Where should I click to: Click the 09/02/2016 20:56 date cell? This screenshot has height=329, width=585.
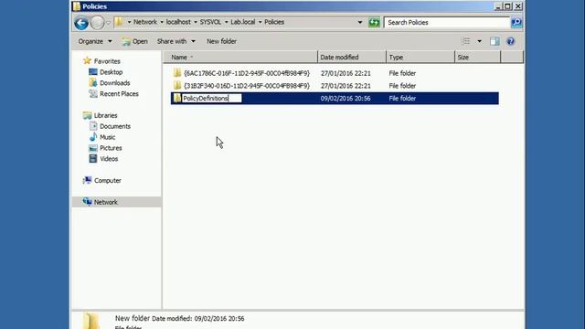coord(346,99)
